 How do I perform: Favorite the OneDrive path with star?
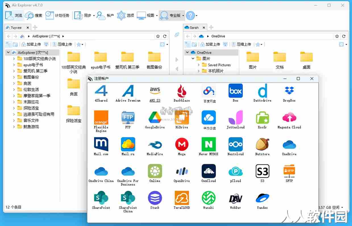click(337, 36)
